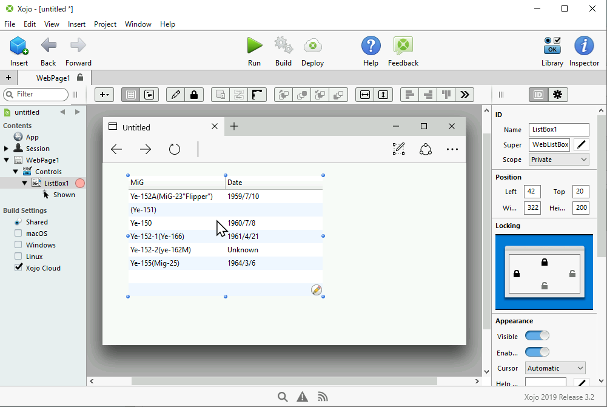Click the Build gears icon

(283, 45)
